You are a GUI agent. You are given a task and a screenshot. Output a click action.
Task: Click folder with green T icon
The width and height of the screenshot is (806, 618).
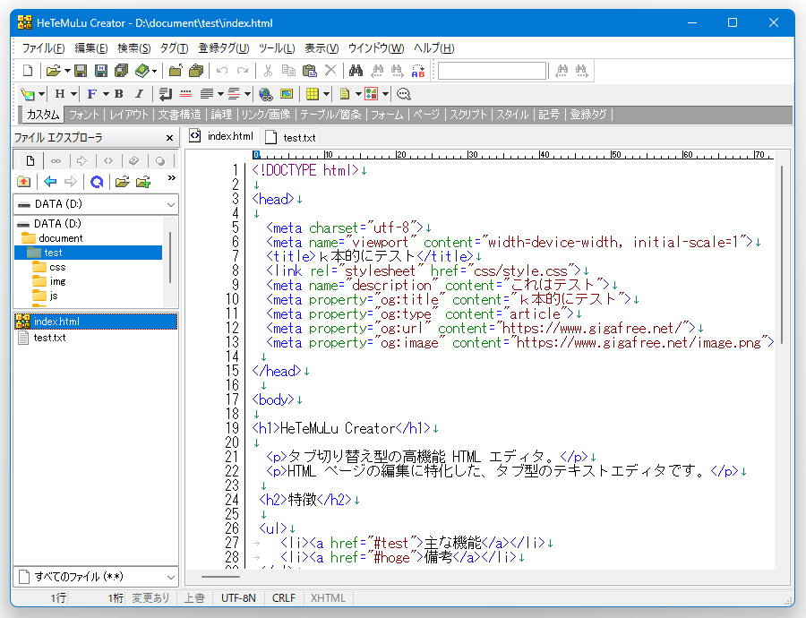[143, 181]
